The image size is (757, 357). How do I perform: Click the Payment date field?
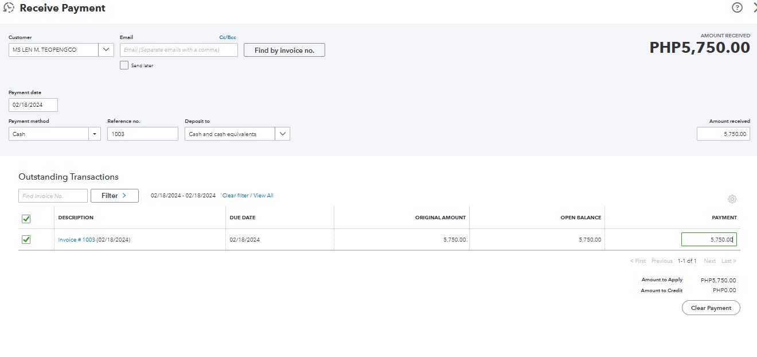click(33, 105)
